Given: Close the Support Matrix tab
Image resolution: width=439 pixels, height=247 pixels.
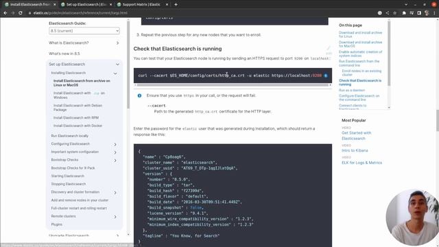Looking at the screenshot, I should (167, 5).
